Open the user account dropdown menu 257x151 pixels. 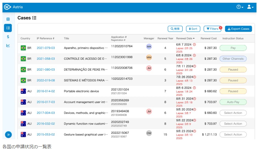(250, 7)
